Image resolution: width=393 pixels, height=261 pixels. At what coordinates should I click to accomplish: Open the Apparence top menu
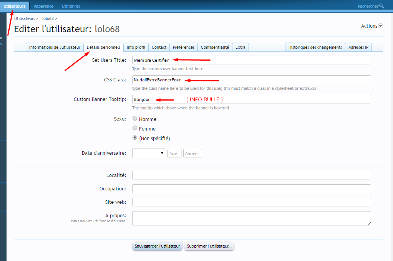43,6
